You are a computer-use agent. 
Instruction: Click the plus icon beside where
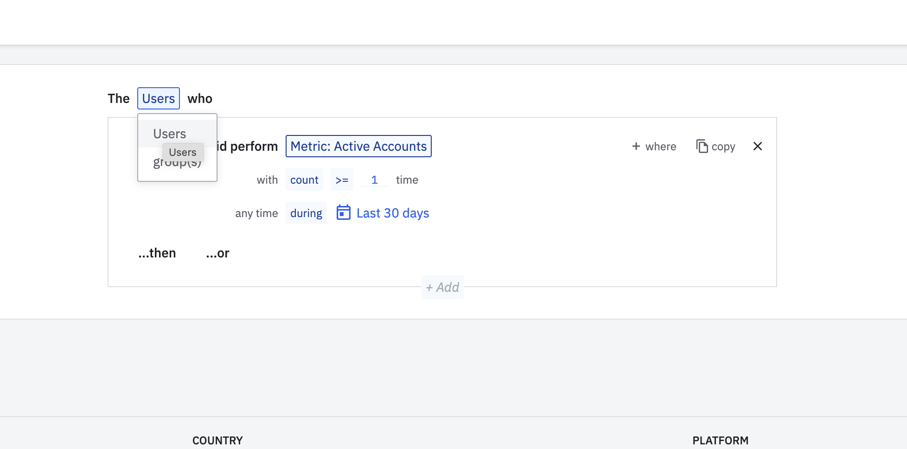pyautogui.click(x=636, y=146)
